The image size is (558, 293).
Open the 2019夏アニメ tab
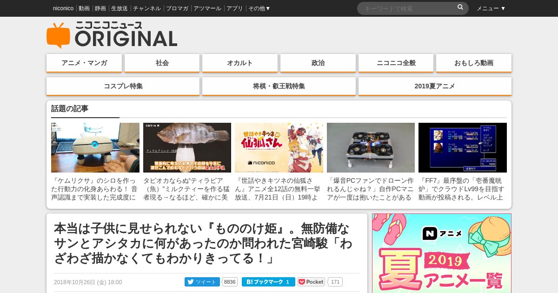(435, 86)
